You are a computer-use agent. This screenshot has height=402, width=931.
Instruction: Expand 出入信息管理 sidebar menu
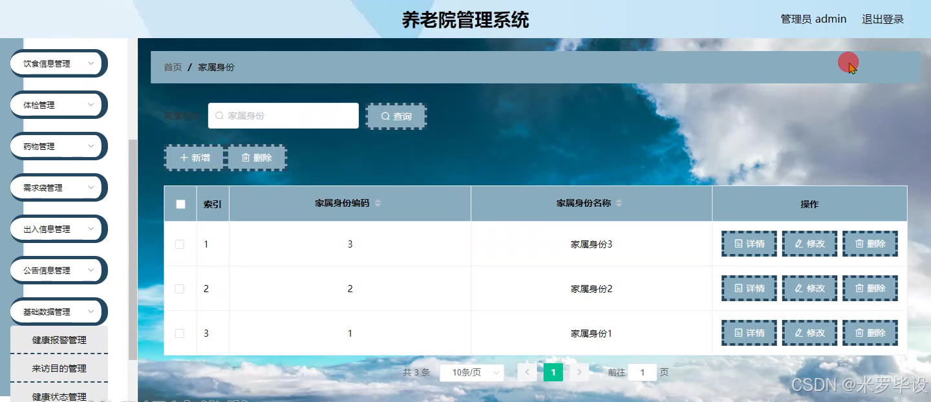tap(58, 229)
